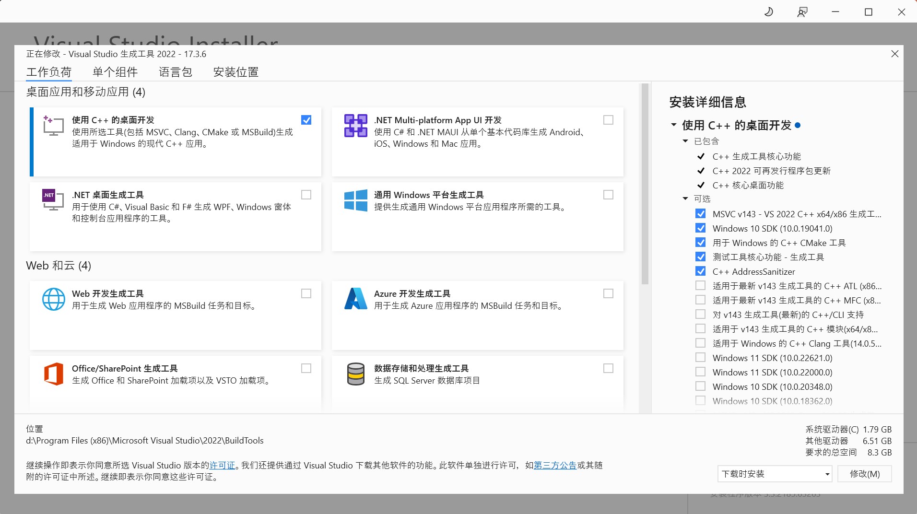Enable C++ Clang tools for Windows

click(700, 343)
